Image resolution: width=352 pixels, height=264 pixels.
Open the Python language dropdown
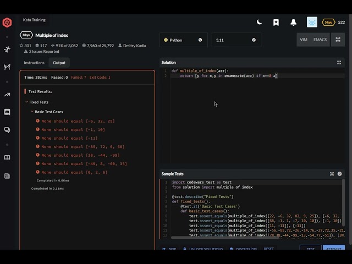click(183, 40)
